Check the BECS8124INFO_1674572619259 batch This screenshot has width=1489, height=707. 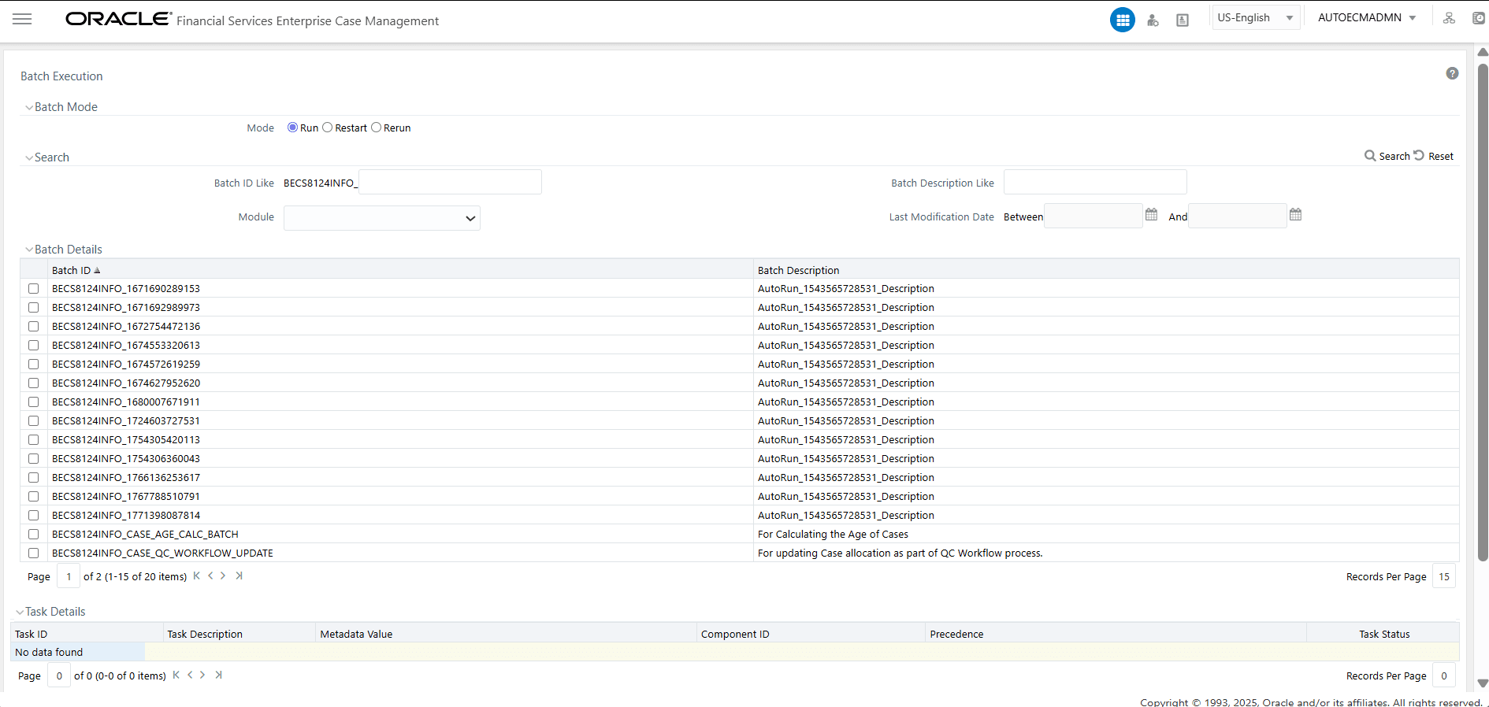33,364
